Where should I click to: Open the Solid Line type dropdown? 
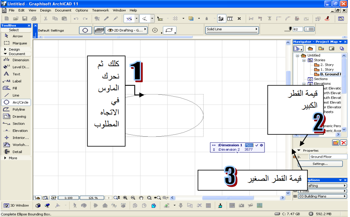(232, 29)
